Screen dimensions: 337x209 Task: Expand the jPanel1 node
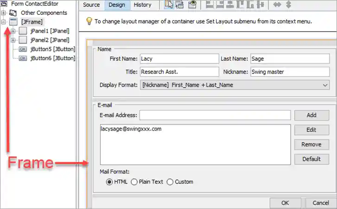point(13,31)
